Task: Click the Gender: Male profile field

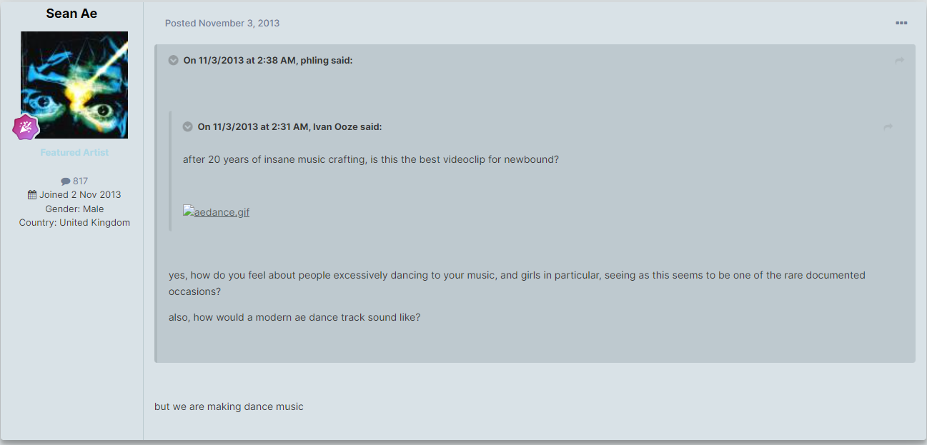Action: (74, 209)
